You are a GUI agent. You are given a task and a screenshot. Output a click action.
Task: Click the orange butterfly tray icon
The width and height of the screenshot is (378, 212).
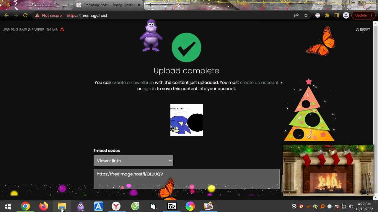[308, 206]
